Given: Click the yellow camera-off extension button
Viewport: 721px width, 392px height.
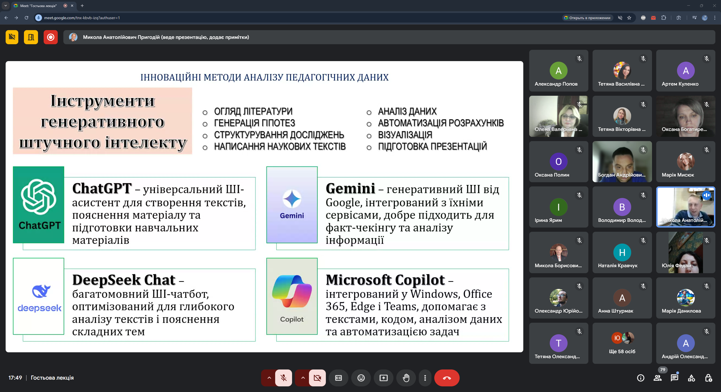Looking at the screenshot, I should pyautogui.click(x=12, y=37).
